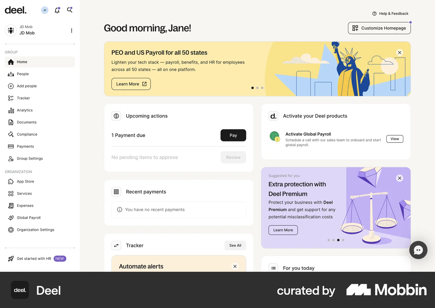Click the App Store puzzle icon
Screen dimensions: 435x308
coord(11,181)
